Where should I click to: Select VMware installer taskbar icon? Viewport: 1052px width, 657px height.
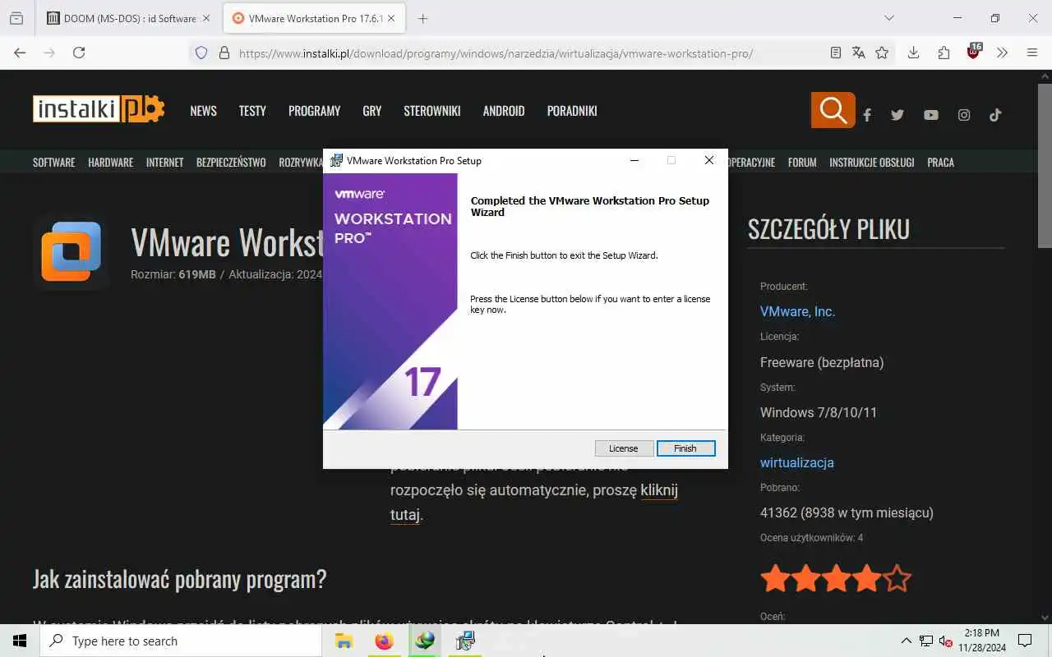coord(464,641)
